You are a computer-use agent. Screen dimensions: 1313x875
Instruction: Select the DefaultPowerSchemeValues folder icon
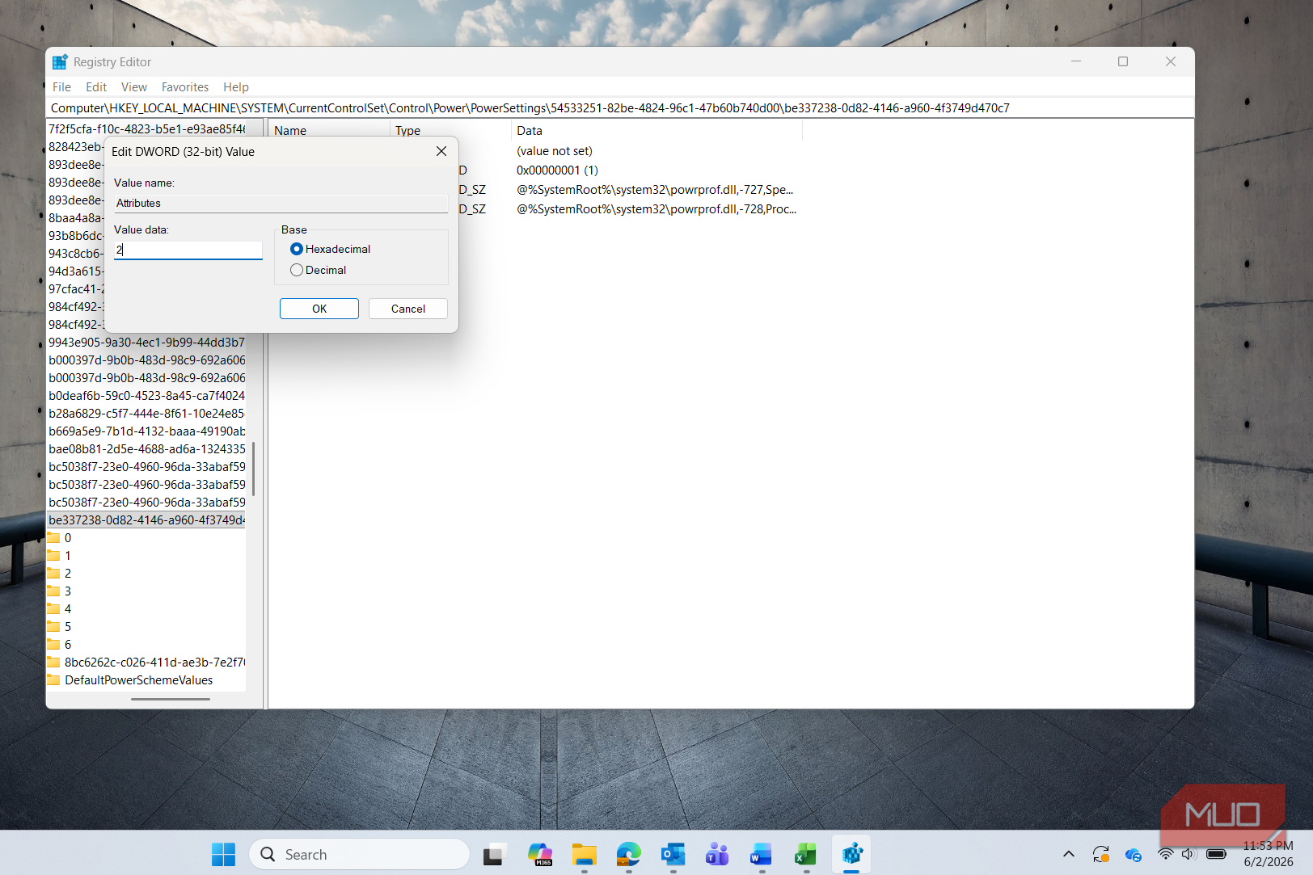pyautogui.click(x=54, y=680)
